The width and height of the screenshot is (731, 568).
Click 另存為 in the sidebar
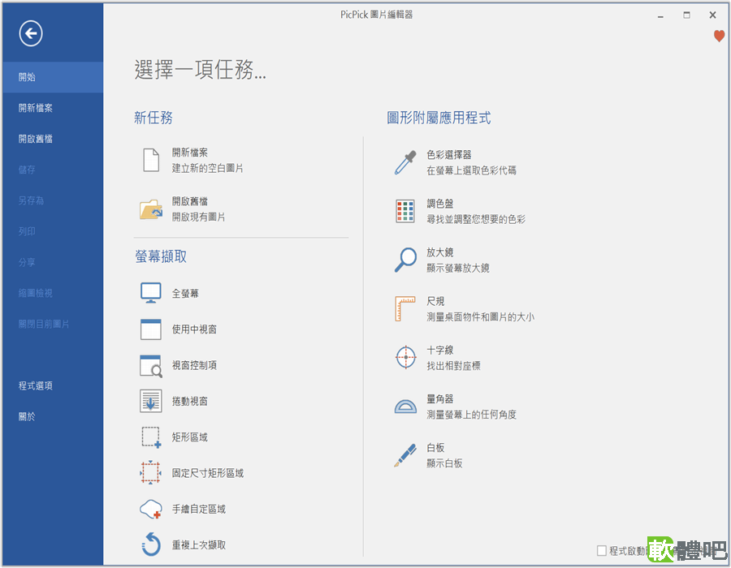click(53, 200)
